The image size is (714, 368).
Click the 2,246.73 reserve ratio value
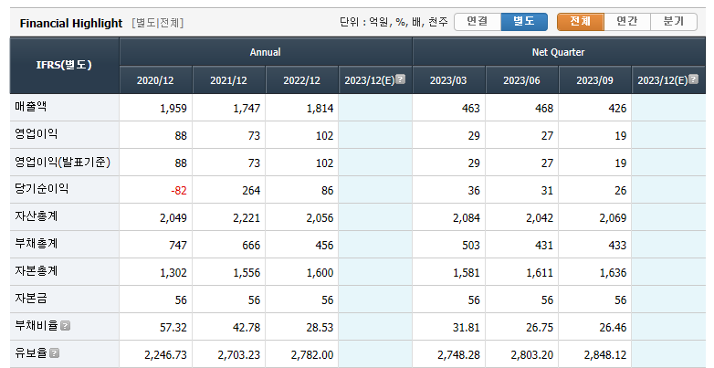(x=166, y=354)
